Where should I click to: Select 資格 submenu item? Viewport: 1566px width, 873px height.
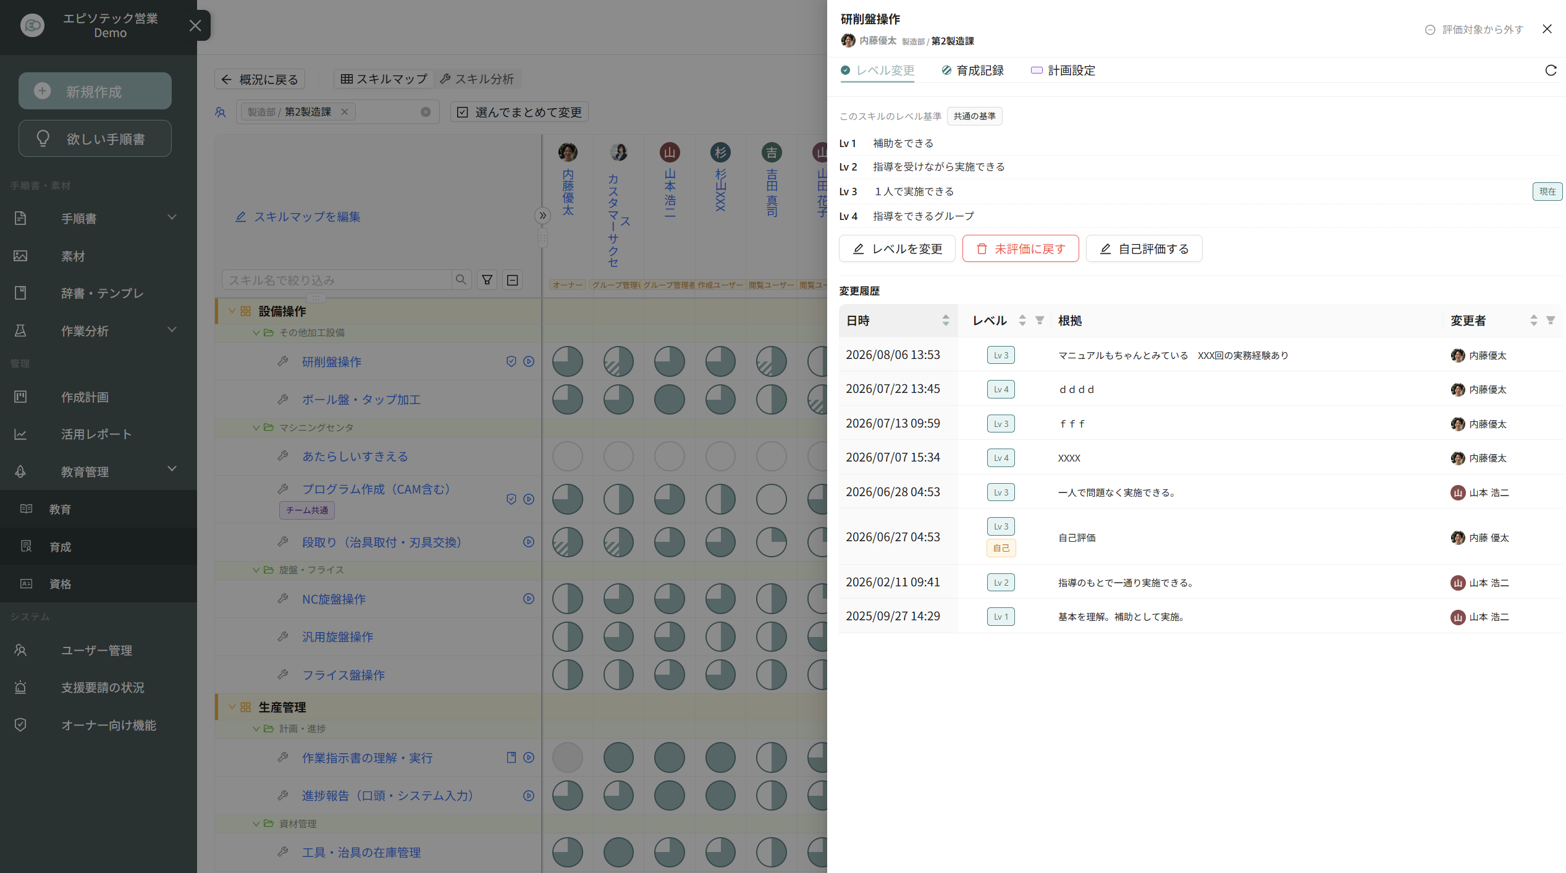(x=98, y=583)
